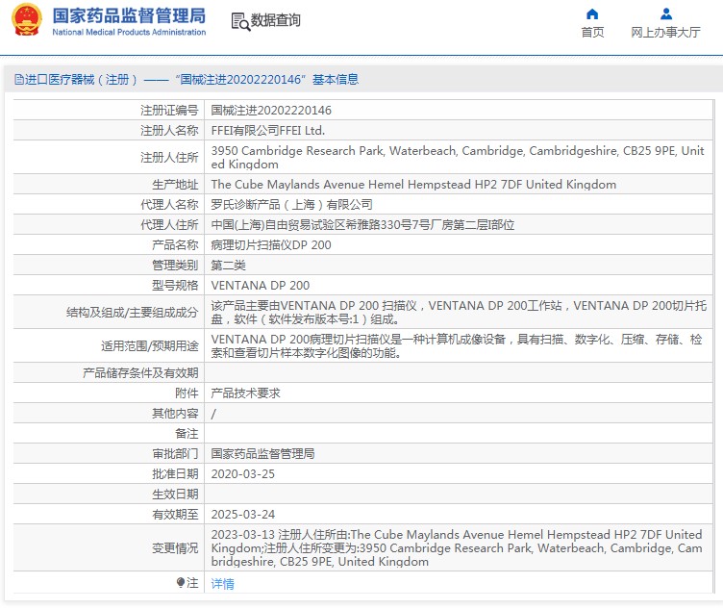Viewport: 723px width, 609px height.
Task: Click intended use VENTANA DP 200病理切片扫描仪 text
Action: (x=457, y=346)
